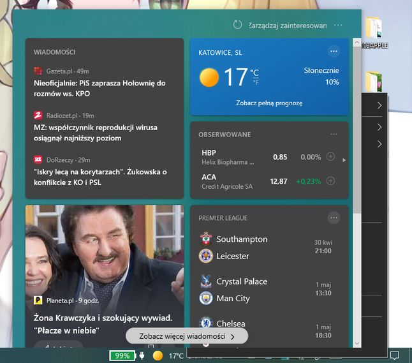Click the 0,00% change value for HBP
The height and width of the screenshot is (363, 412).
(x=311, y=157)
